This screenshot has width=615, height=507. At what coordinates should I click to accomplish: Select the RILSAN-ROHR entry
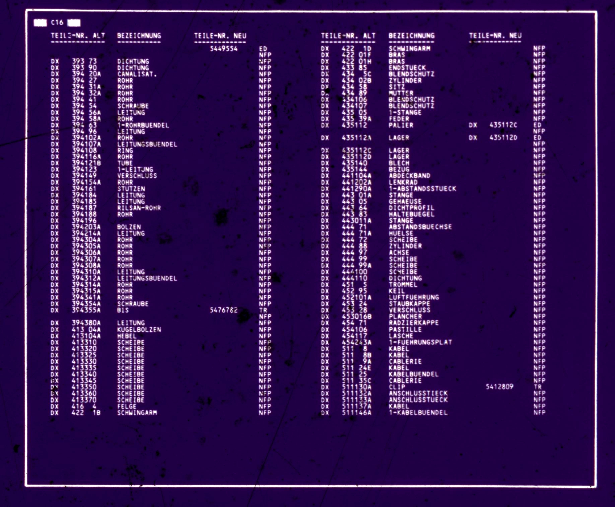(139, 208)
